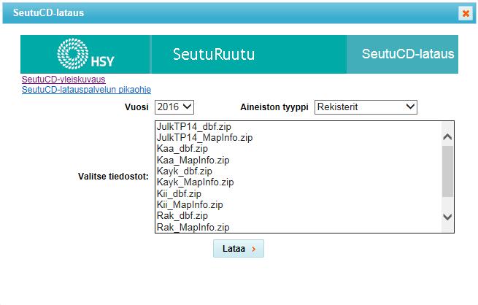Open the SeutuCD-yleiskuvaus link

pos(63,80)
